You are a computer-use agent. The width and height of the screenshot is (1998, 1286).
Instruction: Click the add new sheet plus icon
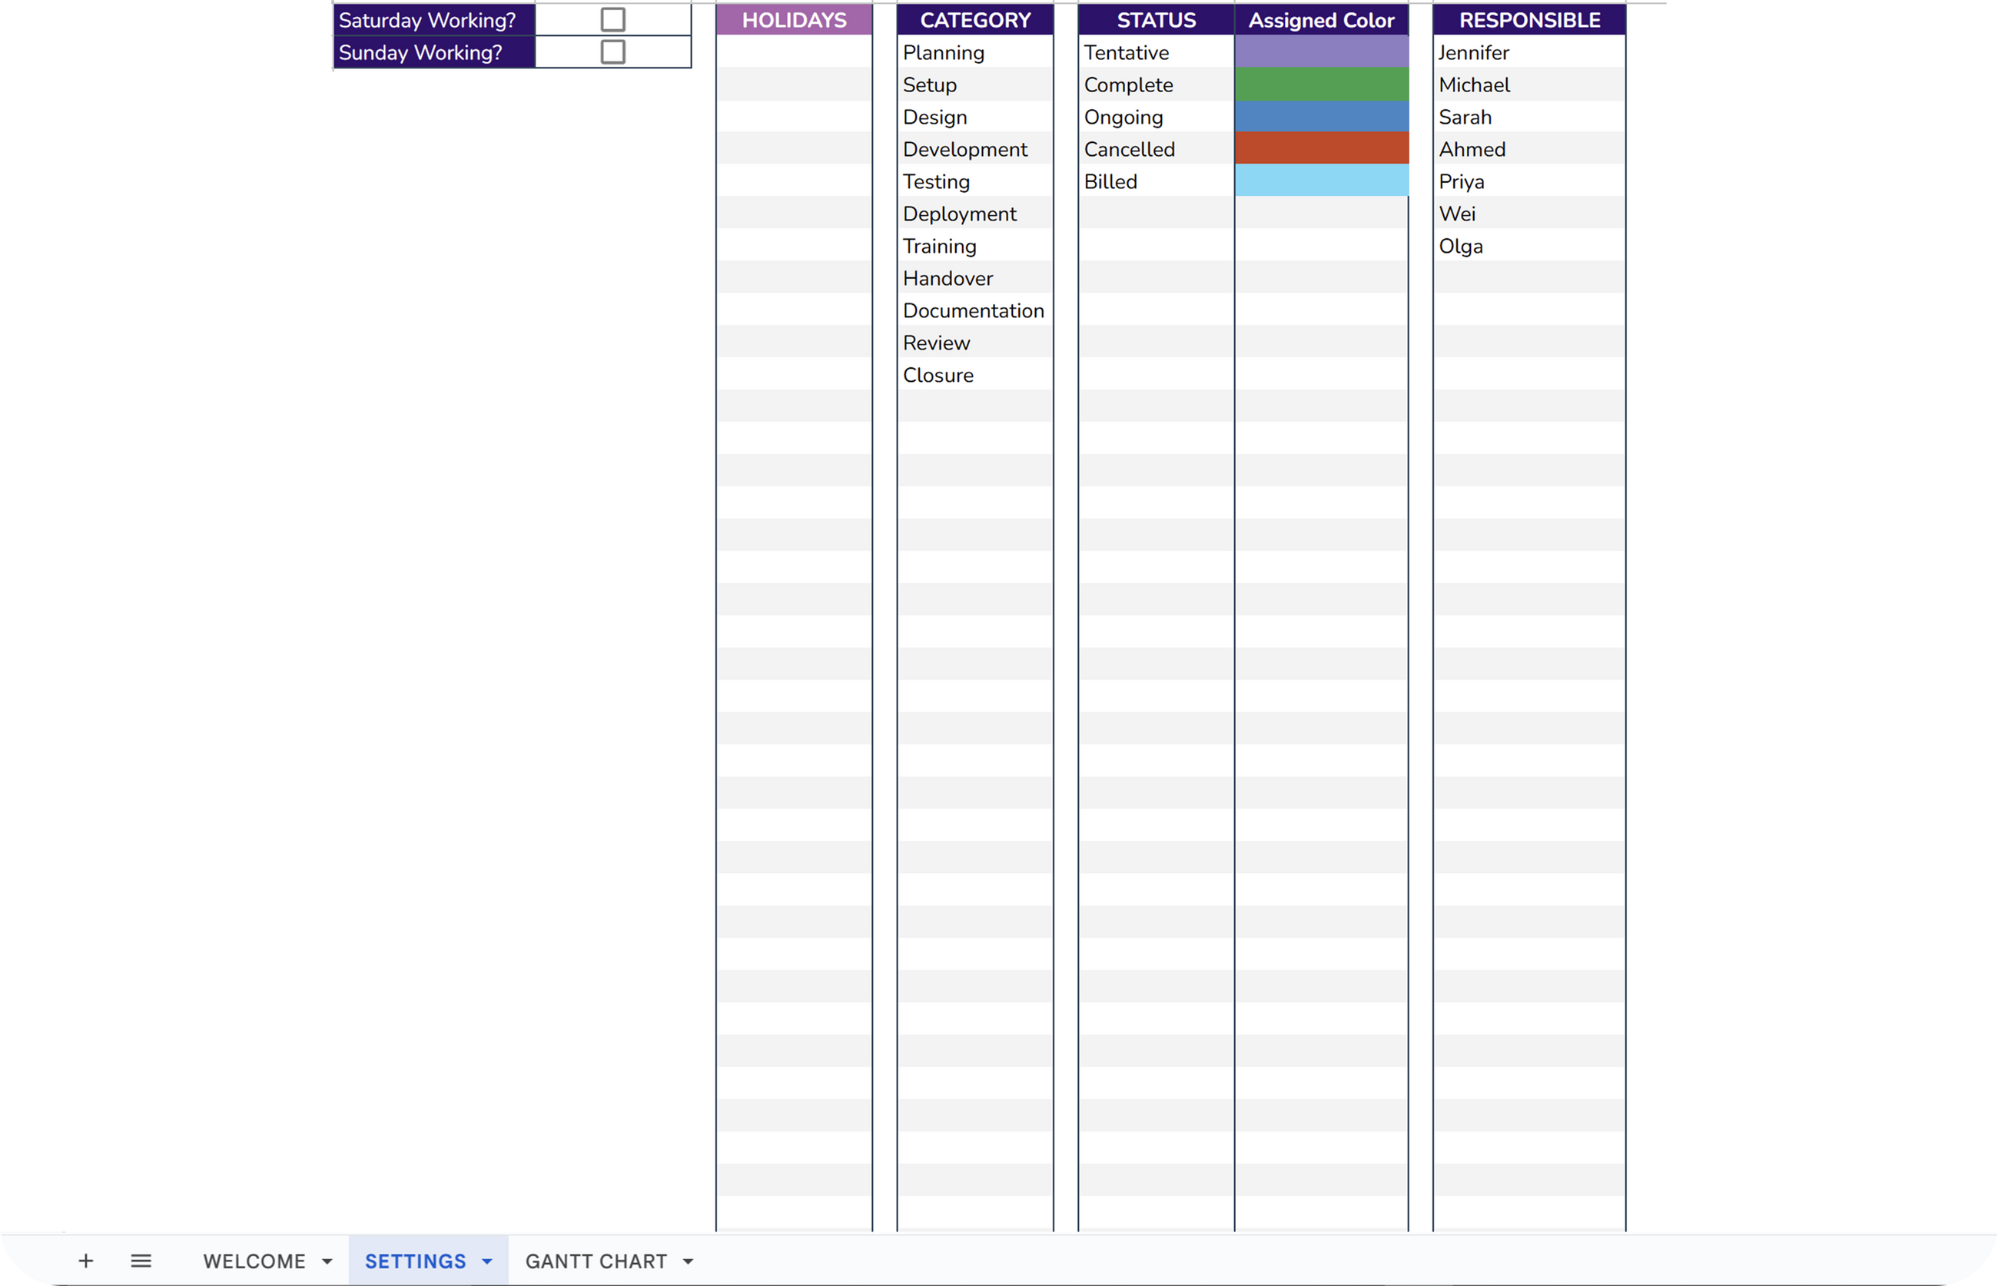coord(85,1260)
